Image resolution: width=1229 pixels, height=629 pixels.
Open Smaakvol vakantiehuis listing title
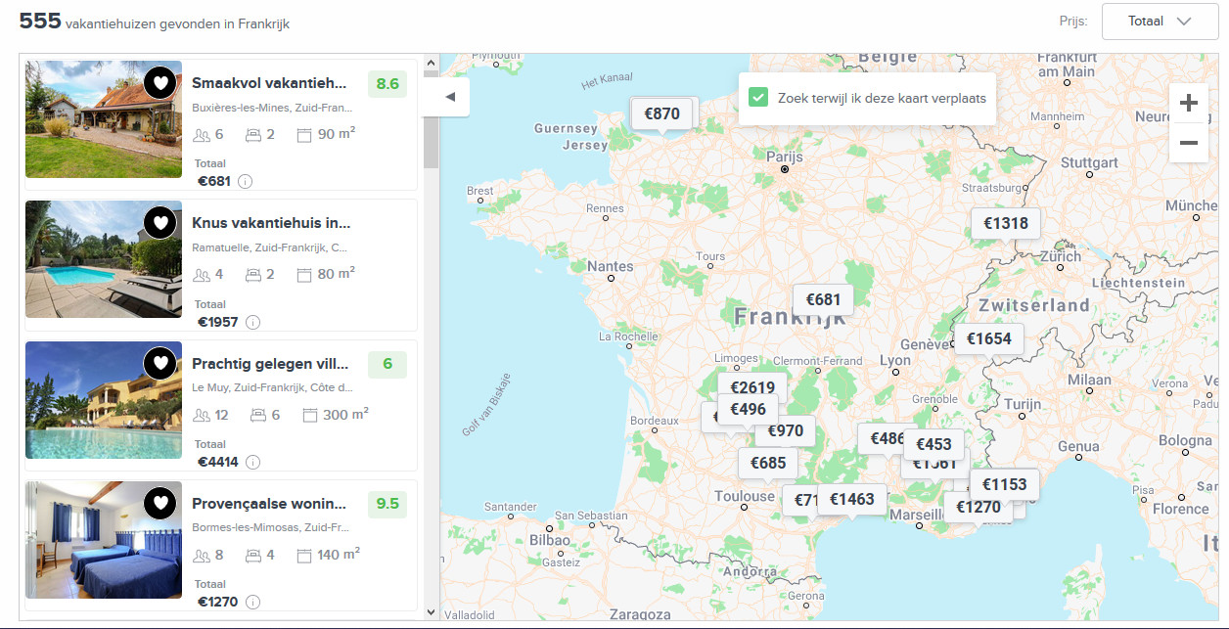click(270, 83)
